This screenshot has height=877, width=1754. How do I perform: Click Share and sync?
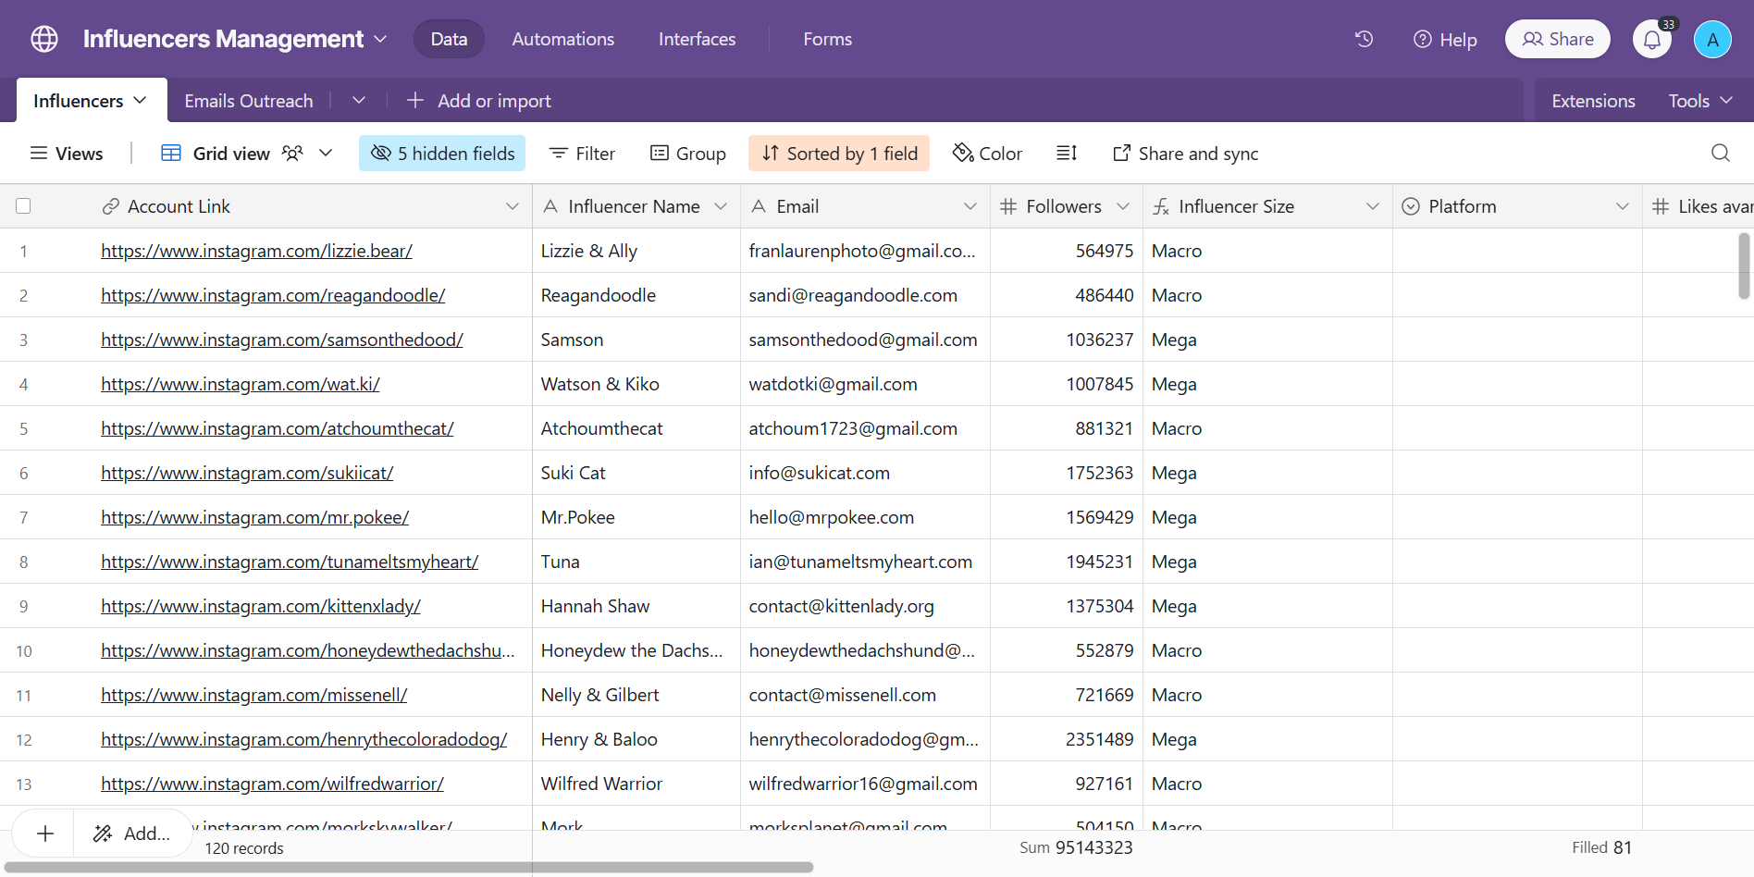pyautogui.click(x=1186, y=153)
